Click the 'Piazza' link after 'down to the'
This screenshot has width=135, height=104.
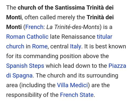pyautogui.click(x=117, y=66)
